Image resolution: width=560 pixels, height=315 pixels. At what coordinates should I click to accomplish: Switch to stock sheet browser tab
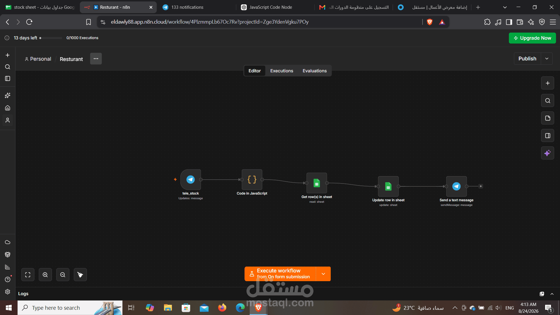[x=40, y=7]
